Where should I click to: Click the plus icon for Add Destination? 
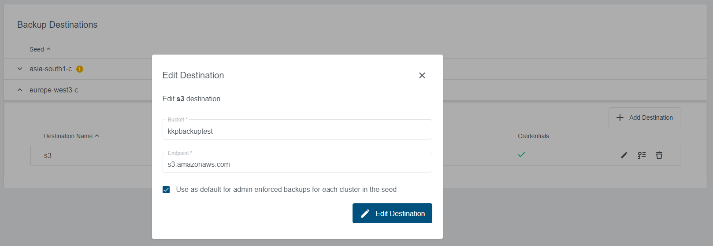pyautogui.click(x=620, y=117)
